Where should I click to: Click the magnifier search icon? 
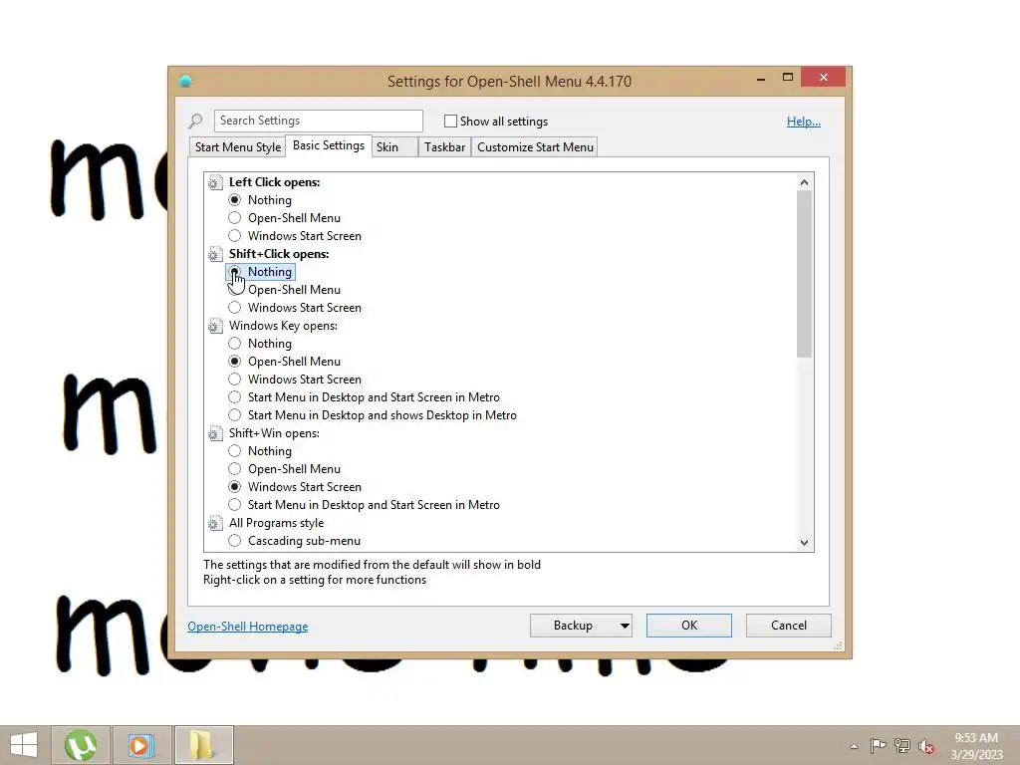196,121
